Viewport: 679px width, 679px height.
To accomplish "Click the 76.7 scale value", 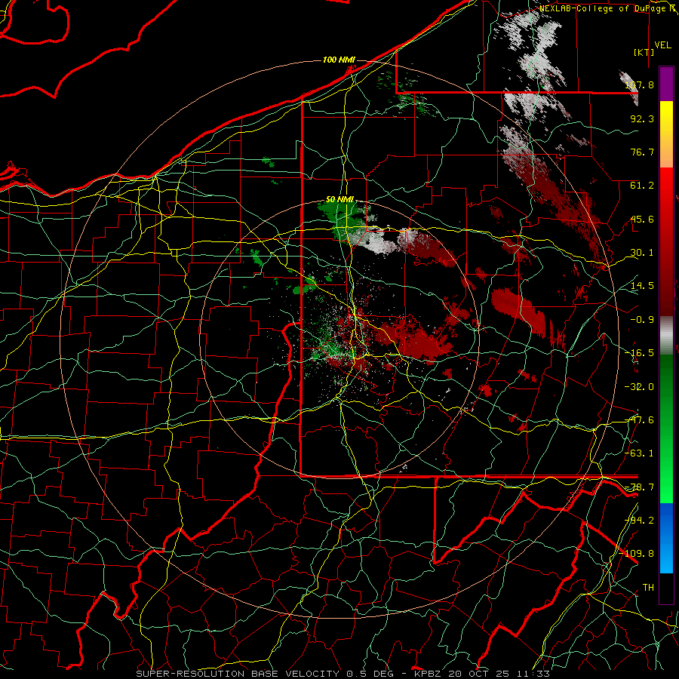I will point(642,152).
